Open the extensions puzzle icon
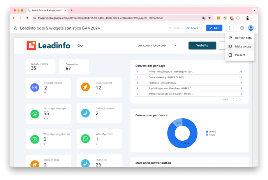 point(238,18)
